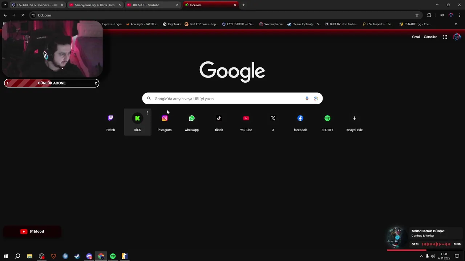Open the X shortcut tile
This screenshot has height=261, width=465.
(x=273, y=122)
